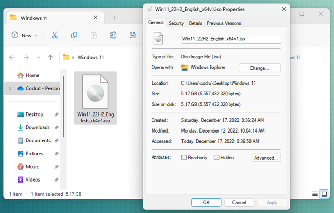Click the pin icon next to Documents

[x=57, y=141]
